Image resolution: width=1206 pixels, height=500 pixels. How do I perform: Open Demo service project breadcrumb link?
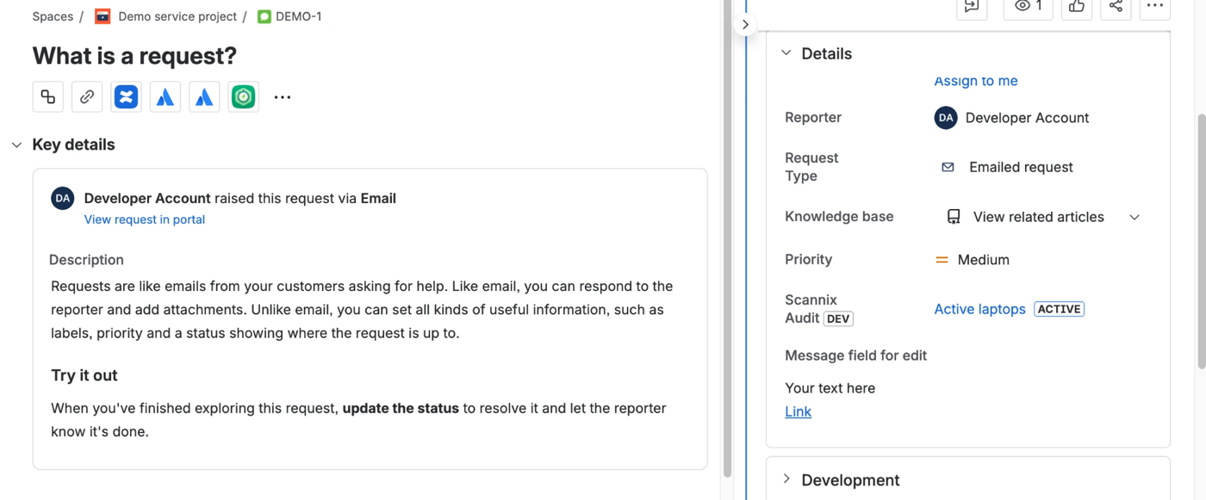(177, 16)
